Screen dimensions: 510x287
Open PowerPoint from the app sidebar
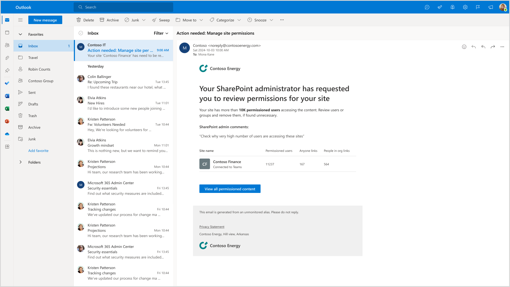coord(7,121)
